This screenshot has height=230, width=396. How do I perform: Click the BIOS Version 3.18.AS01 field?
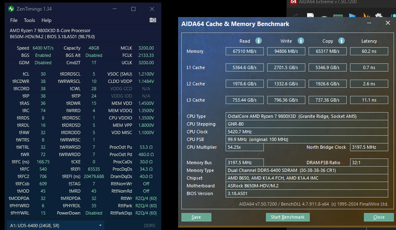[x=307, y=193]
